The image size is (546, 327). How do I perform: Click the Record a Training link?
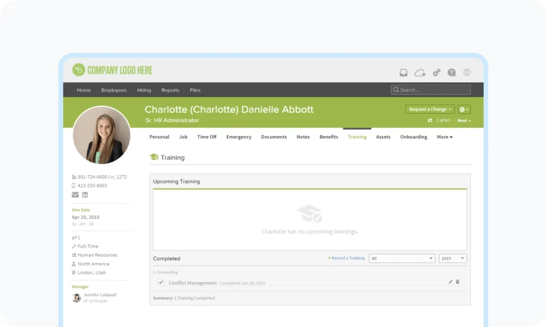tap(348, 258)
